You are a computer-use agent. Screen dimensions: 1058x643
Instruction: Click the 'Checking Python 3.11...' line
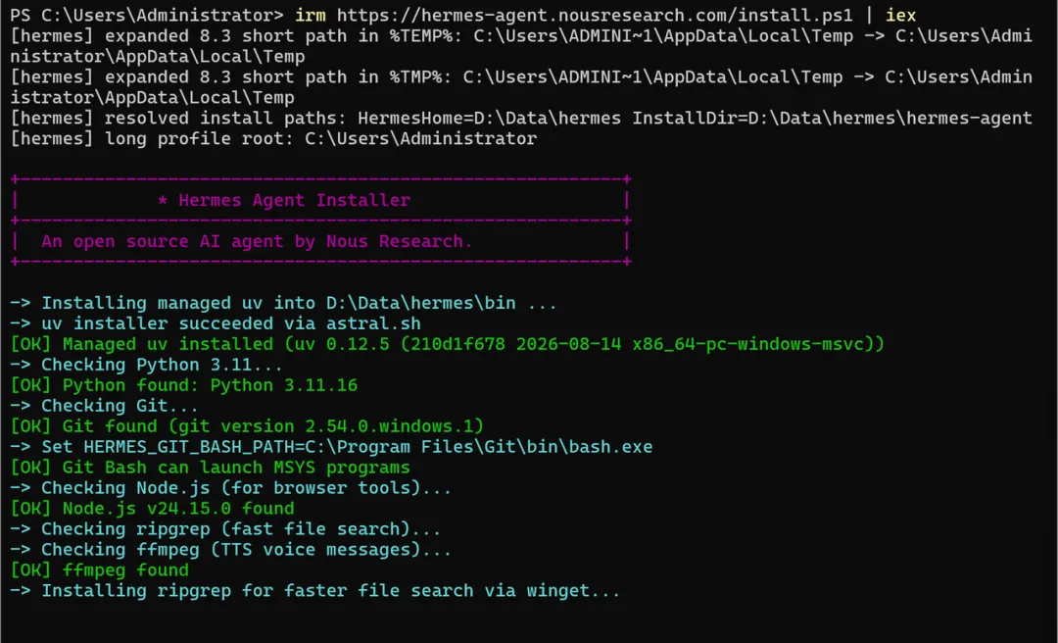click(x=146, y=365)
